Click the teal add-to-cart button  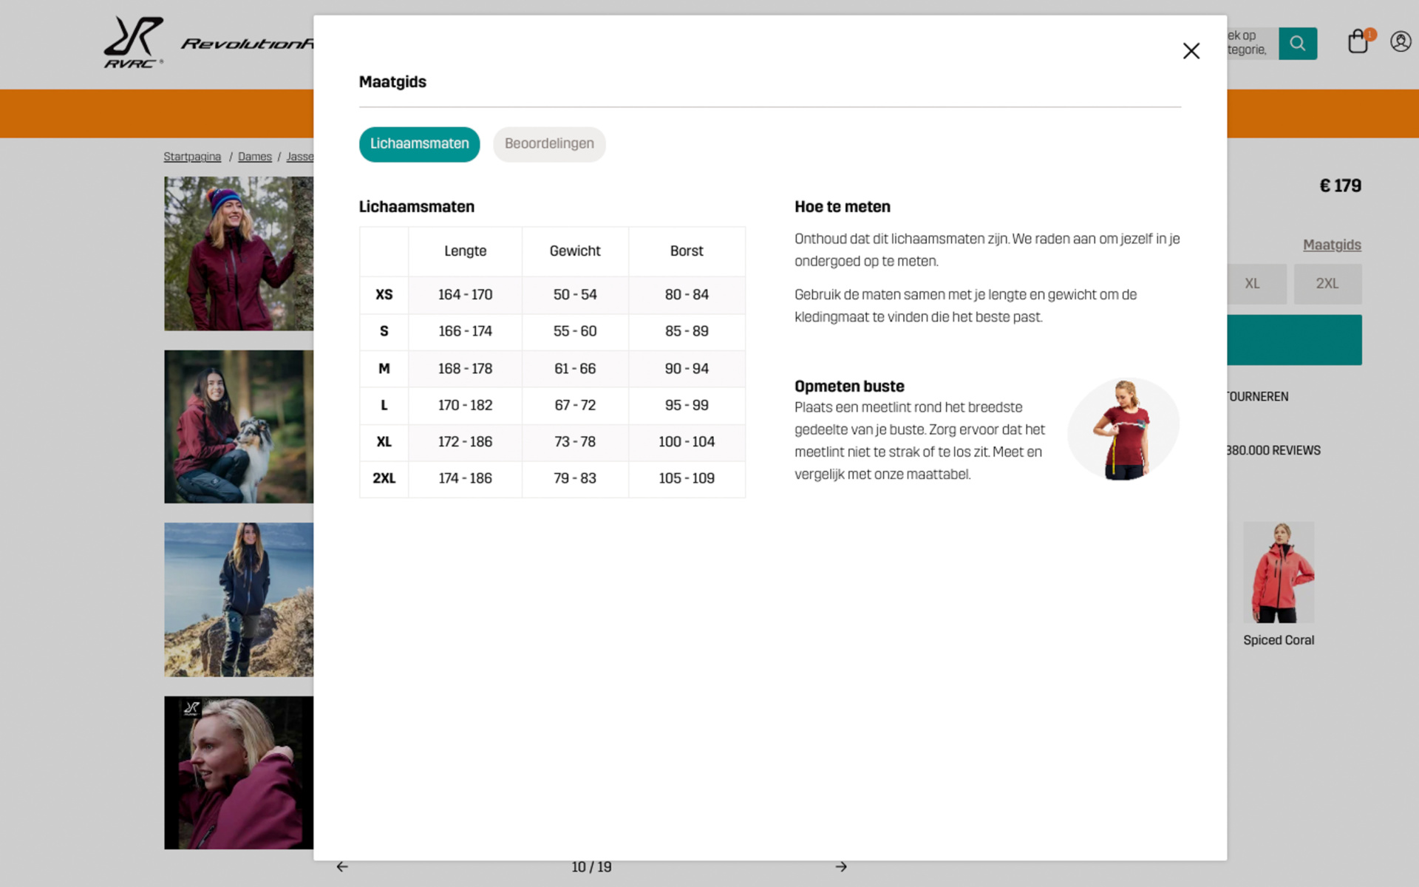1294,340
